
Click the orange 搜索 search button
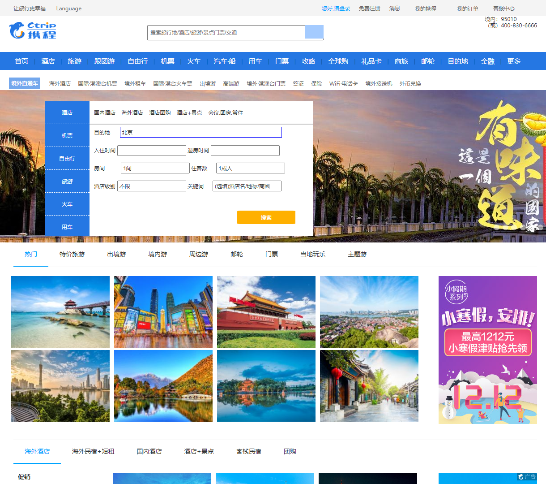[x=266, y=217]
